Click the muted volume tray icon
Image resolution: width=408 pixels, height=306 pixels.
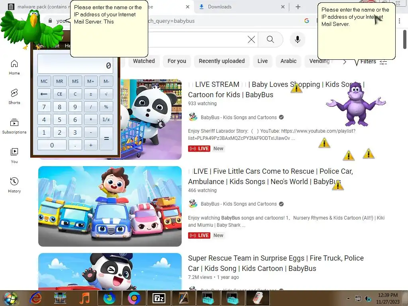(x=368, y=299)
